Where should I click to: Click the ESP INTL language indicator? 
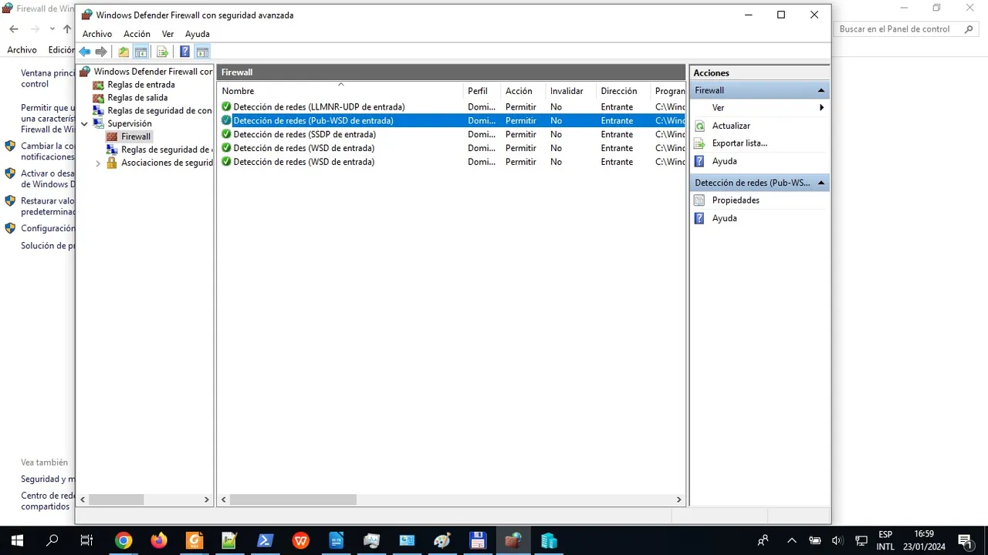click(885, 540)
